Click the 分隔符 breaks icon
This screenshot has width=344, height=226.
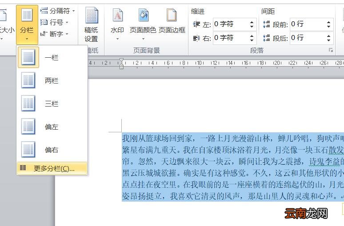tap(44, 10)
